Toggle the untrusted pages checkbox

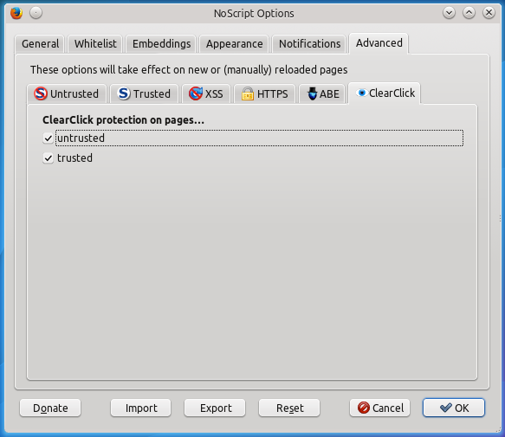click(x=48, y=138)
